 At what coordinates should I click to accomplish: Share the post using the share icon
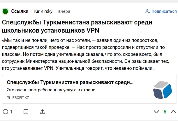pyautogui.click(x=42, y=112)
